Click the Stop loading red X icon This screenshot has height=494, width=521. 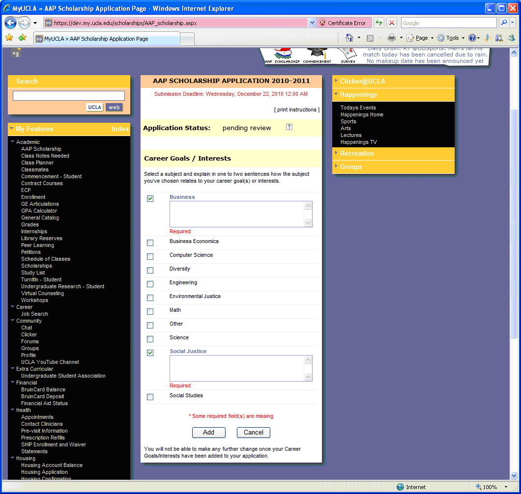click(x=392, y=23)
